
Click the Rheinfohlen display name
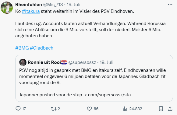(x=29, y=5)
